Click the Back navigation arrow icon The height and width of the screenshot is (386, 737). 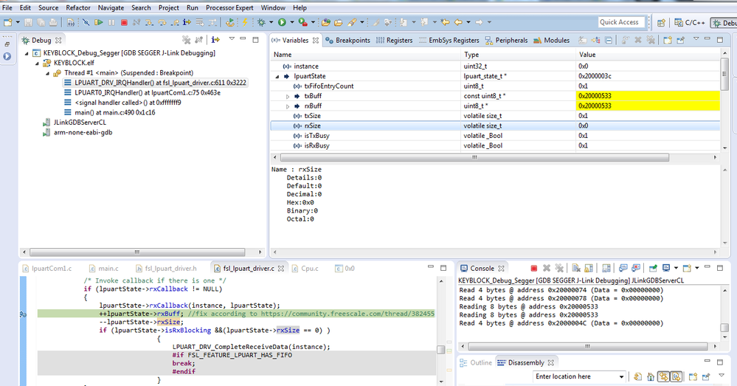coord(458,22)
